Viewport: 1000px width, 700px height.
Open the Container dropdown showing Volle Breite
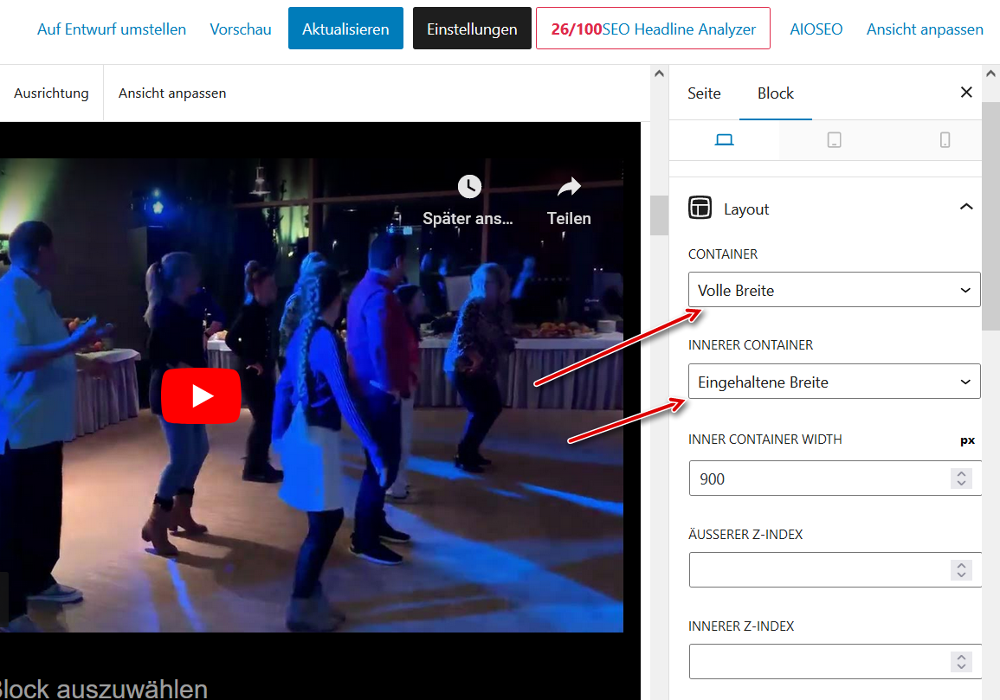834,290
